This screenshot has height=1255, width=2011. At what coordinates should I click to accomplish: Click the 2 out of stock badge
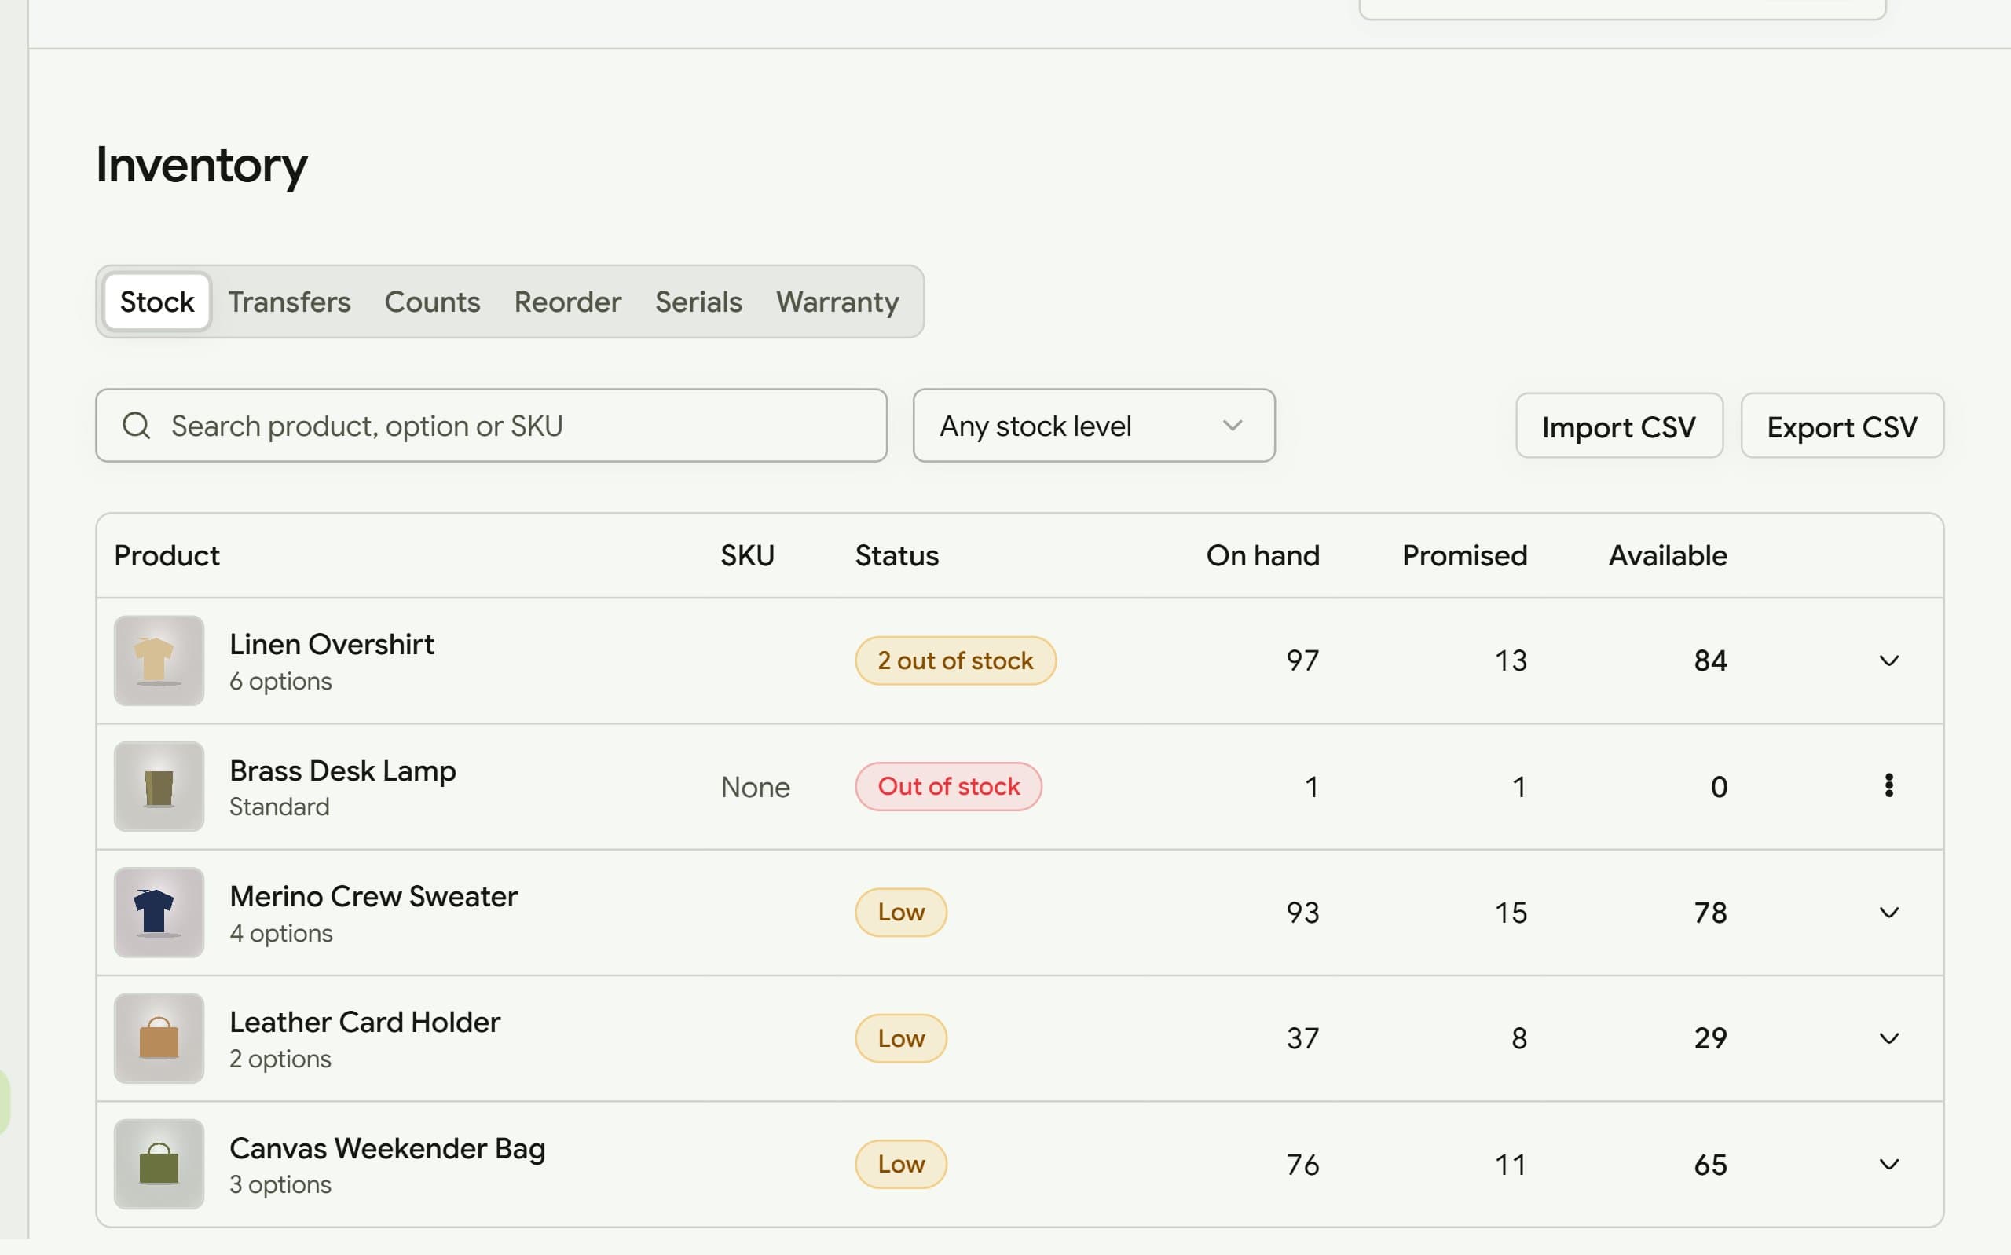point(955,660)
